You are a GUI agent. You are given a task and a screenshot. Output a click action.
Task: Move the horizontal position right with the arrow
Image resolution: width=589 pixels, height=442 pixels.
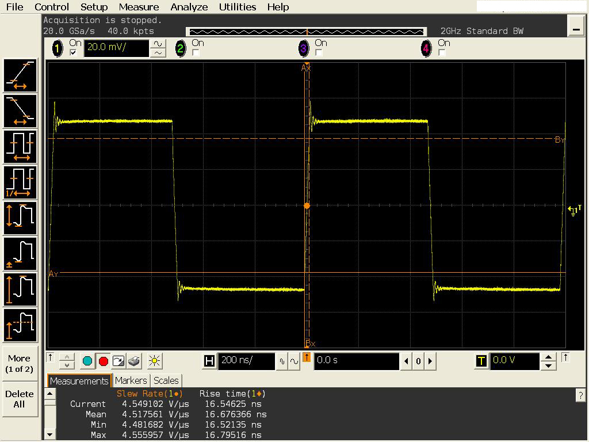pos(430,361)
